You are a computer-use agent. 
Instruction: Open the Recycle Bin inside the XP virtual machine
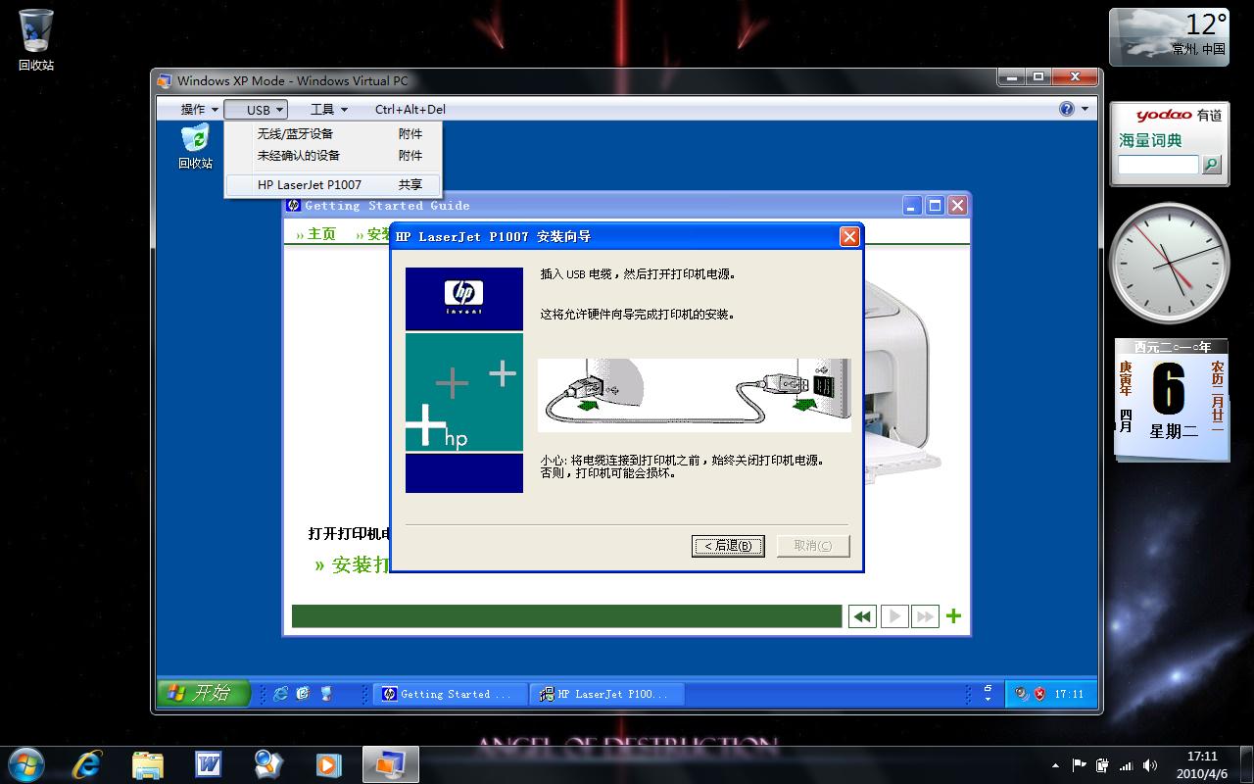click(x=195, y=147)
